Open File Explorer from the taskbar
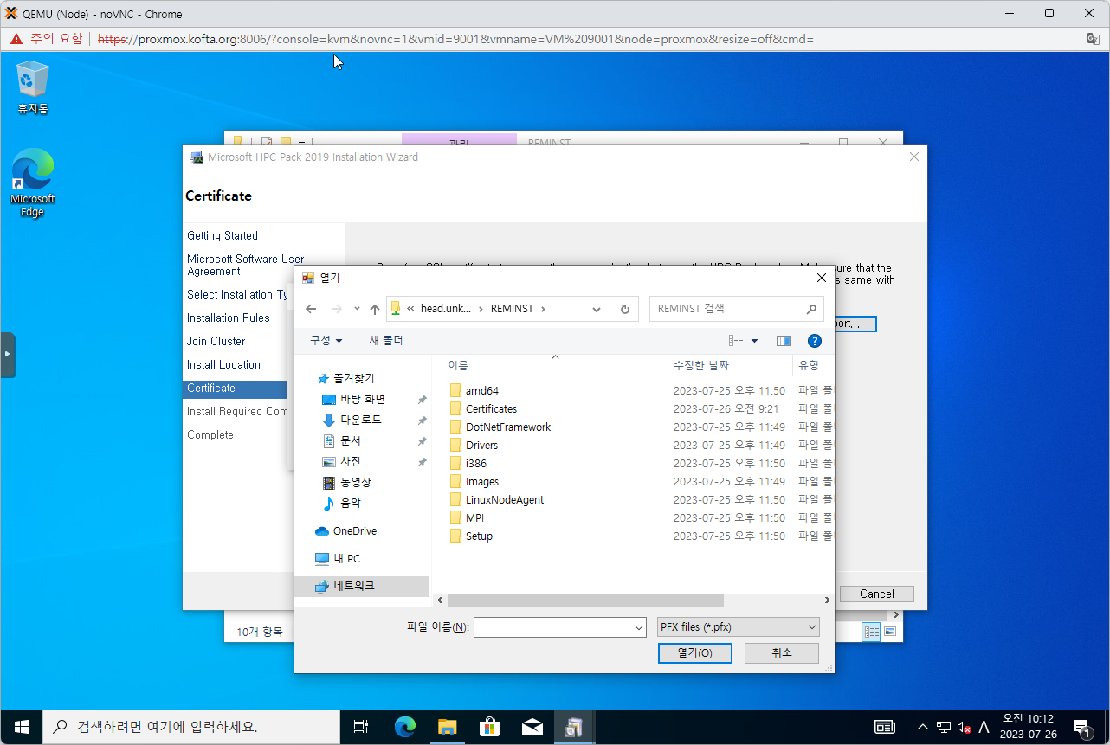Image resolution: width=1110 pixels, height=745 pixels. (x=447, y=727)
